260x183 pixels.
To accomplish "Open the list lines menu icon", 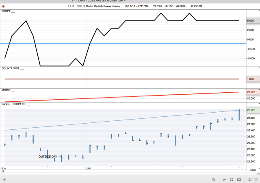I will 256,179.
